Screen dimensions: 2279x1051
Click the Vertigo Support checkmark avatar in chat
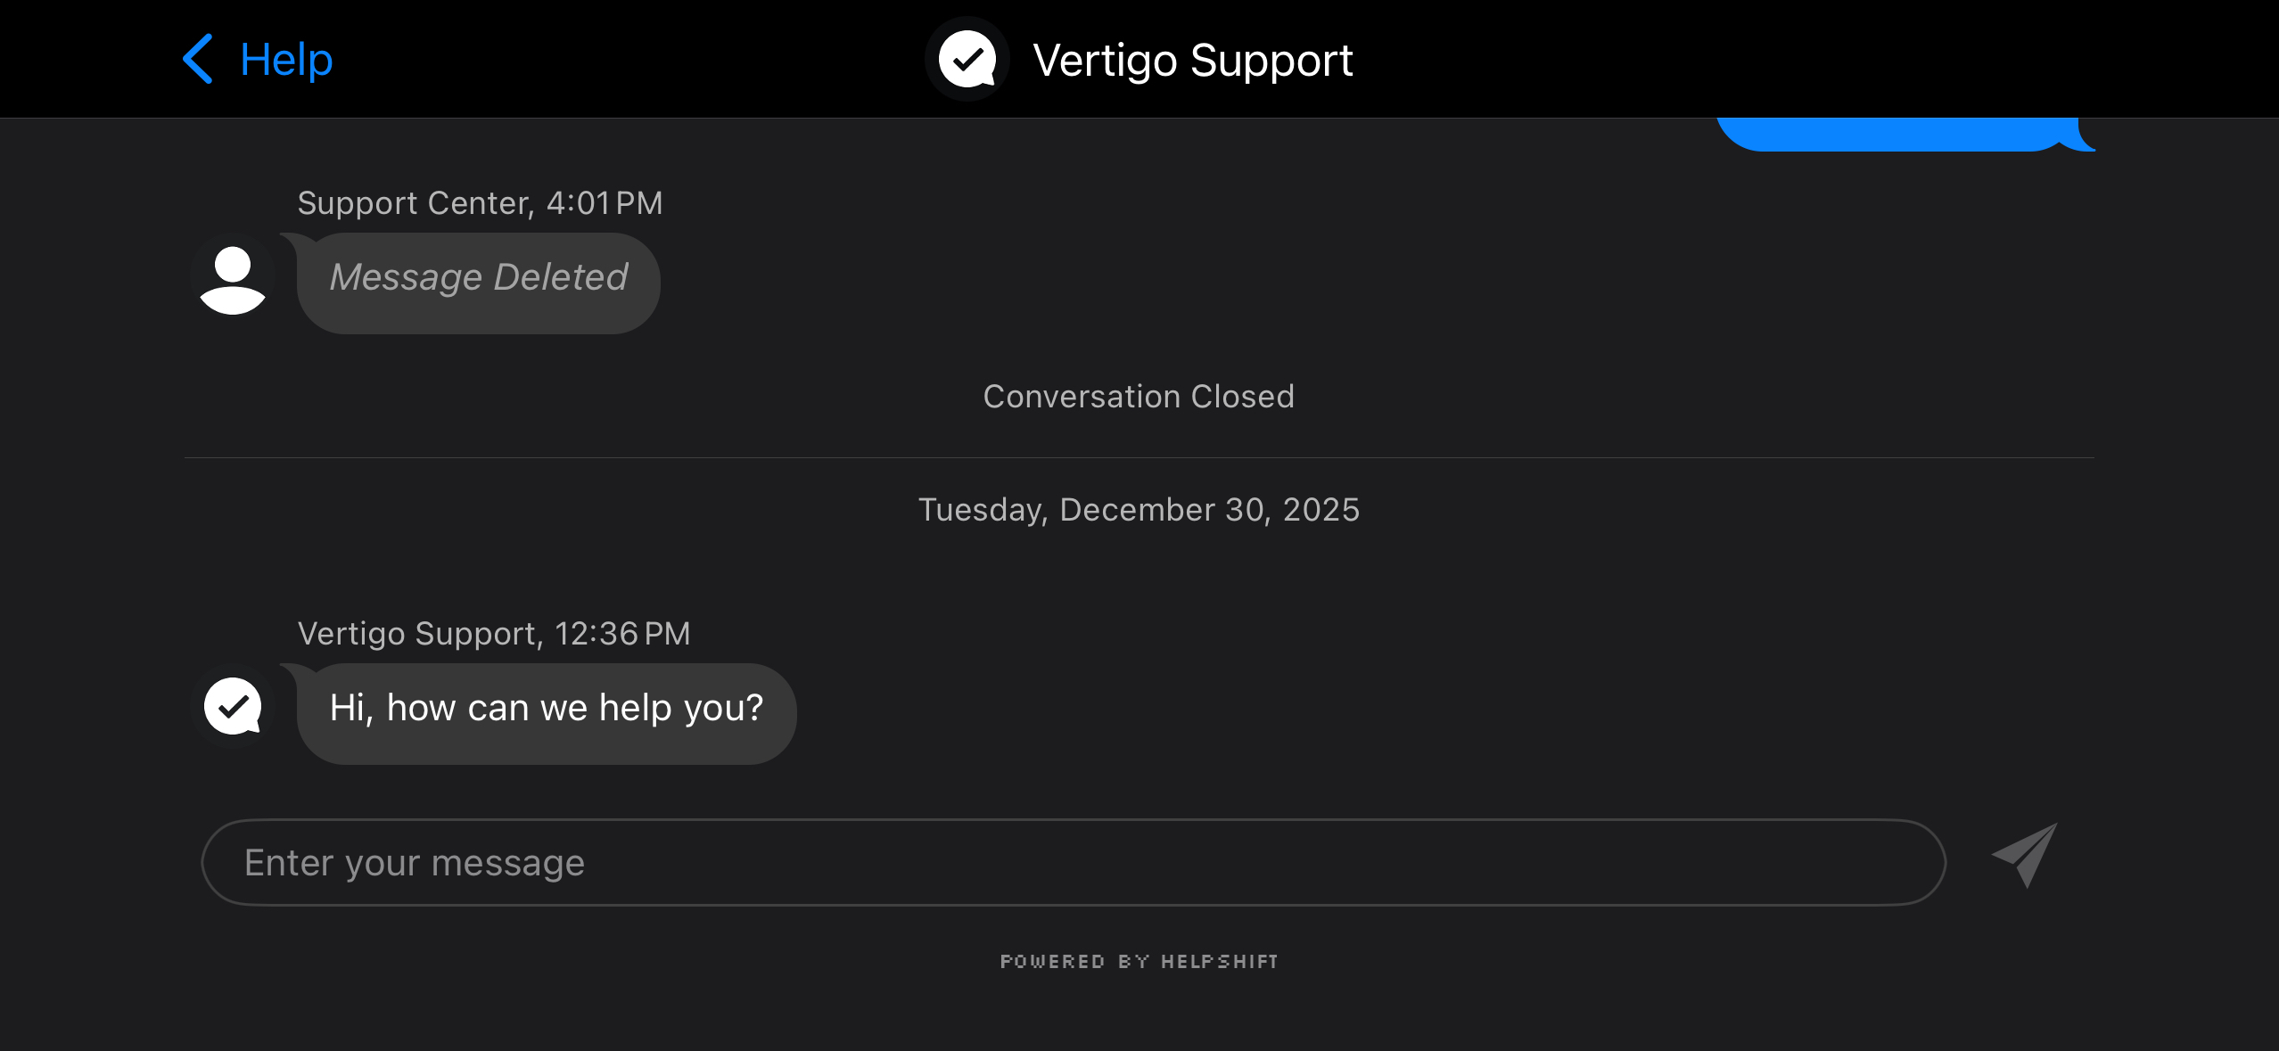click(233, 707)
